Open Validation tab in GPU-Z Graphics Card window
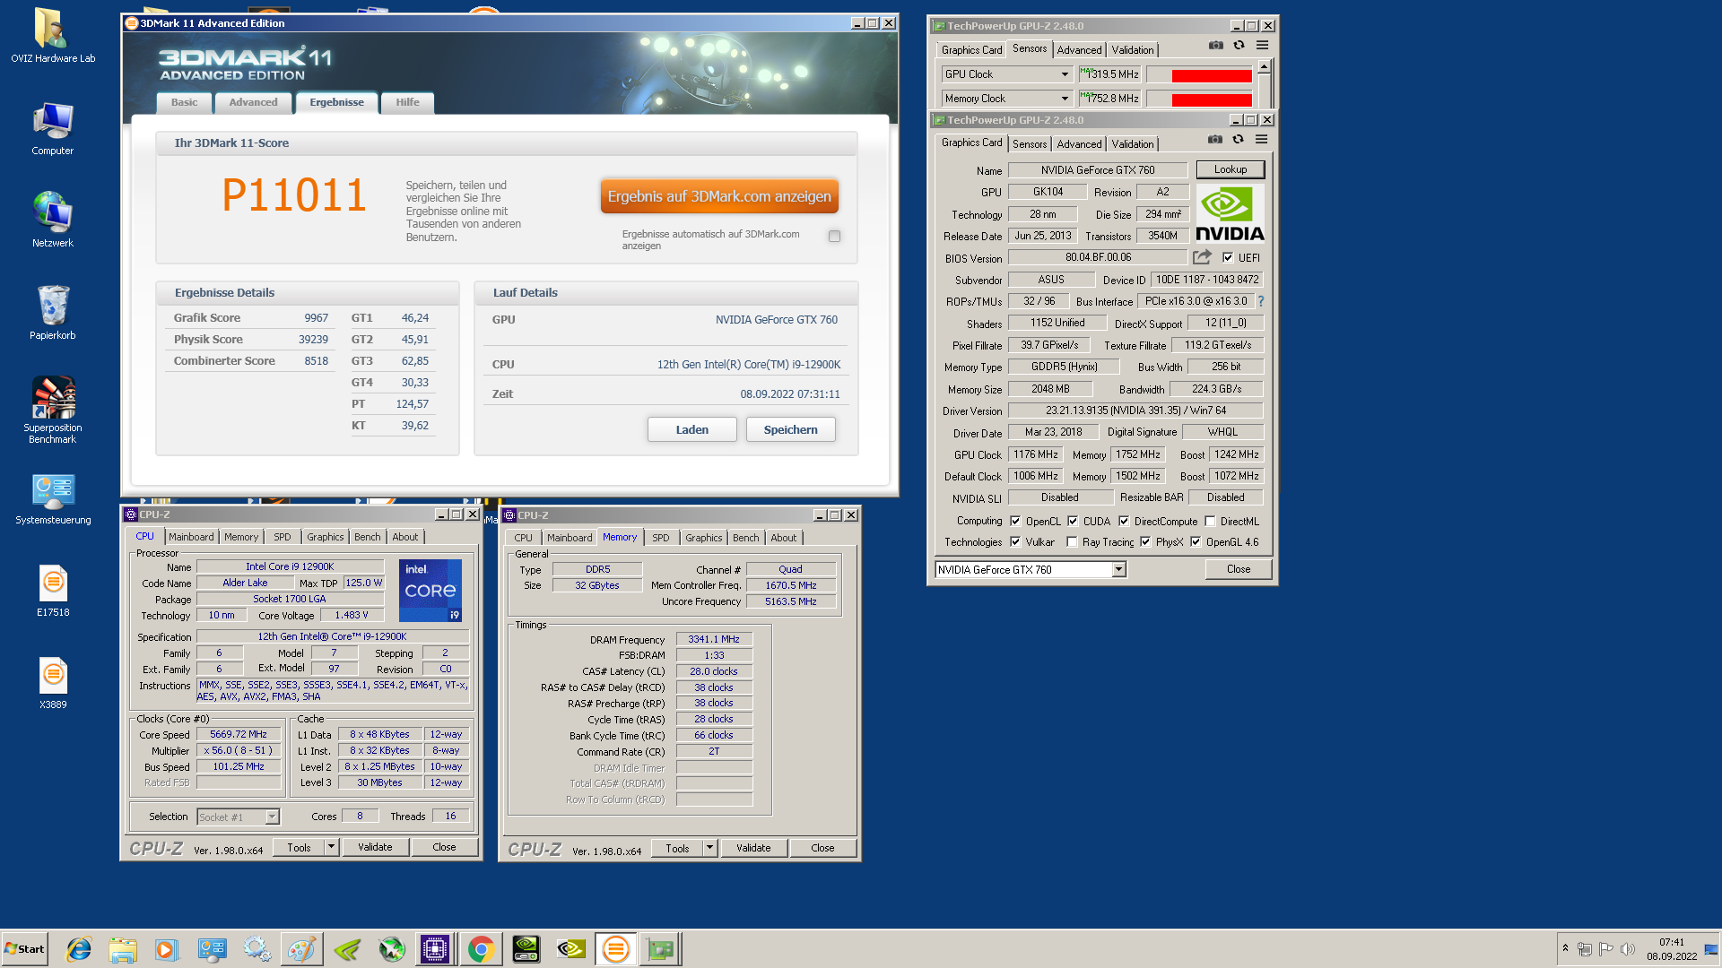This screenshot has height=968, width=1722. [1133, 143]
